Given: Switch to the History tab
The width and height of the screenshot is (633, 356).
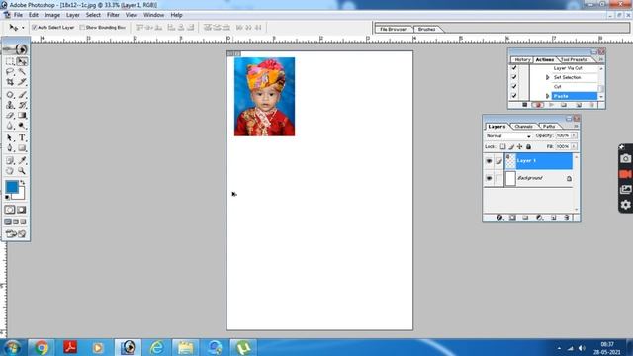Looking at the screenshot, I should tap(522, 59).
